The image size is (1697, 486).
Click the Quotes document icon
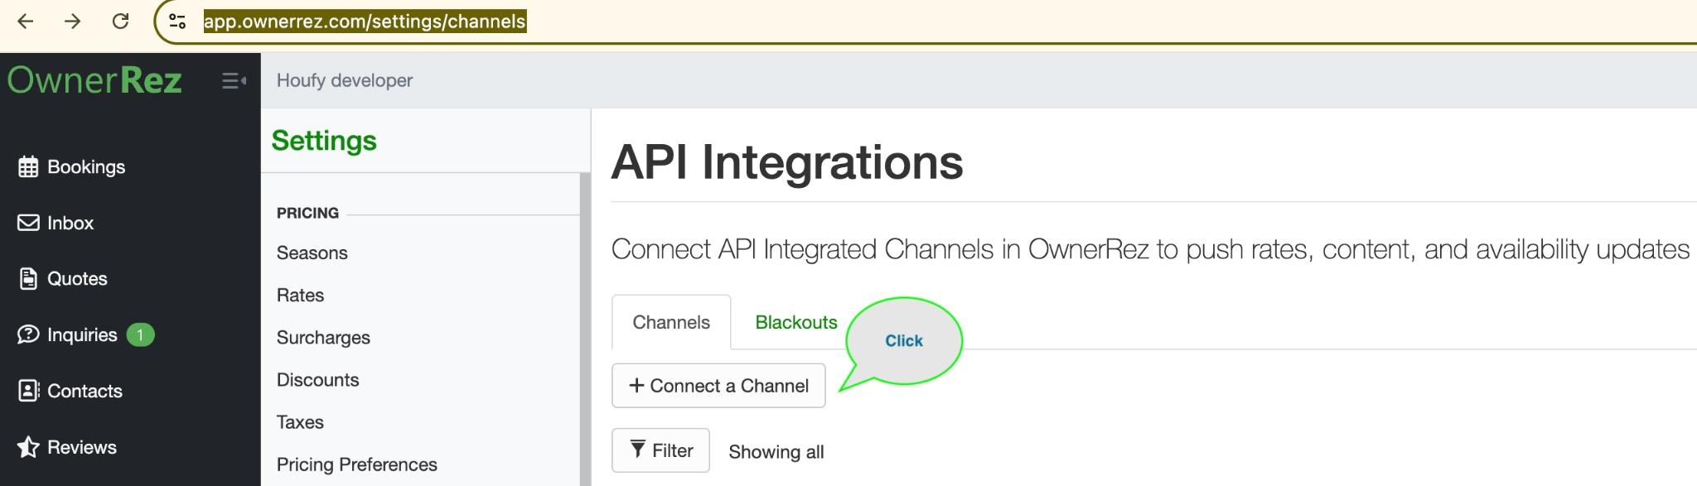tap(28, 279)
